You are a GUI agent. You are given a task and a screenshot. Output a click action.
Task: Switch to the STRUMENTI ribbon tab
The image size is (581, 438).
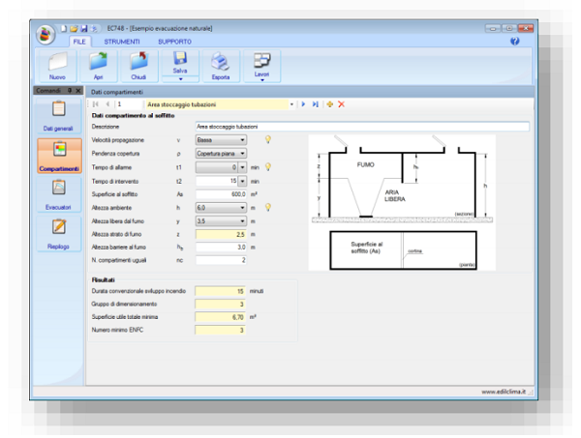pyautogui.click(x=122, y=42)
